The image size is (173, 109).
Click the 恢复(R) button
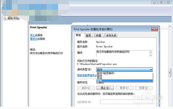(144, 88)
